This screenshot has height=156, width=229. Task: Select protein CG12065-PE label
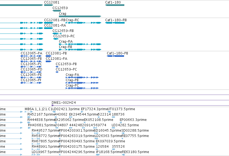click(x=31, y=75)
